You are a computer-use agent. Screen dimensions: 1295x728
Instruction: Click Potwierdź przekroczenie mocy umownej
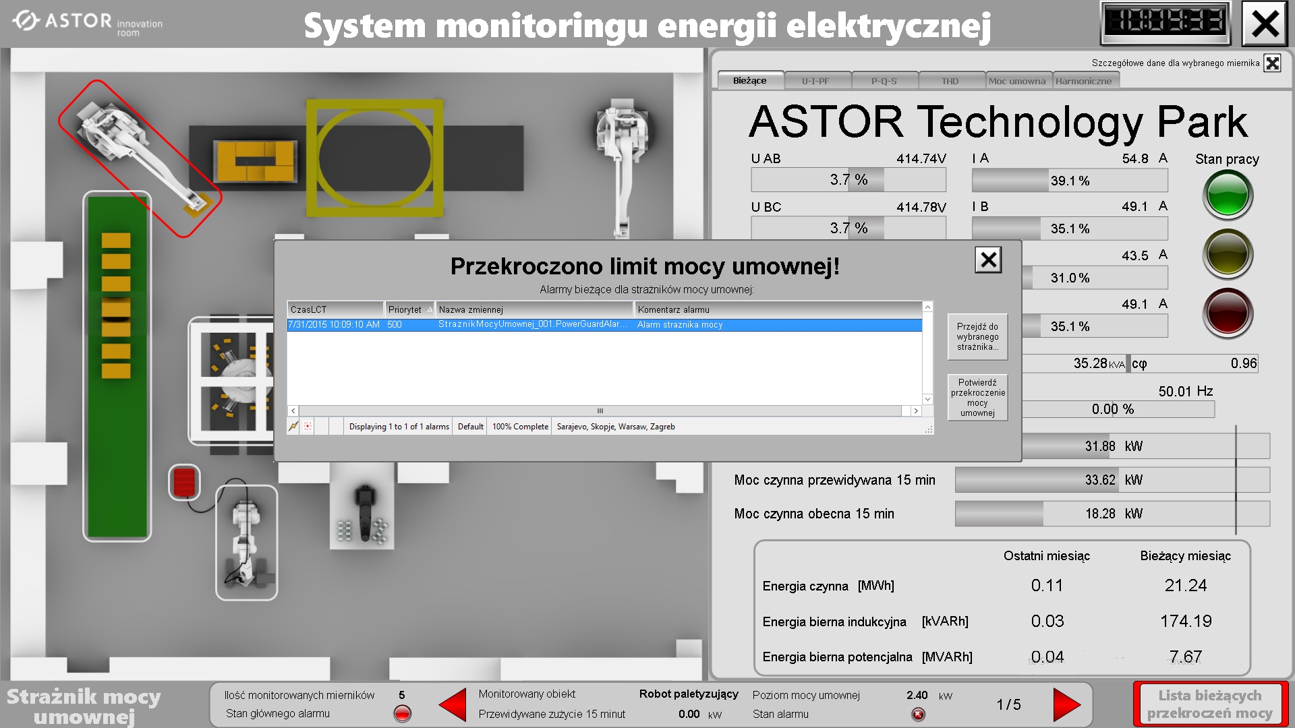coord(977,397)
